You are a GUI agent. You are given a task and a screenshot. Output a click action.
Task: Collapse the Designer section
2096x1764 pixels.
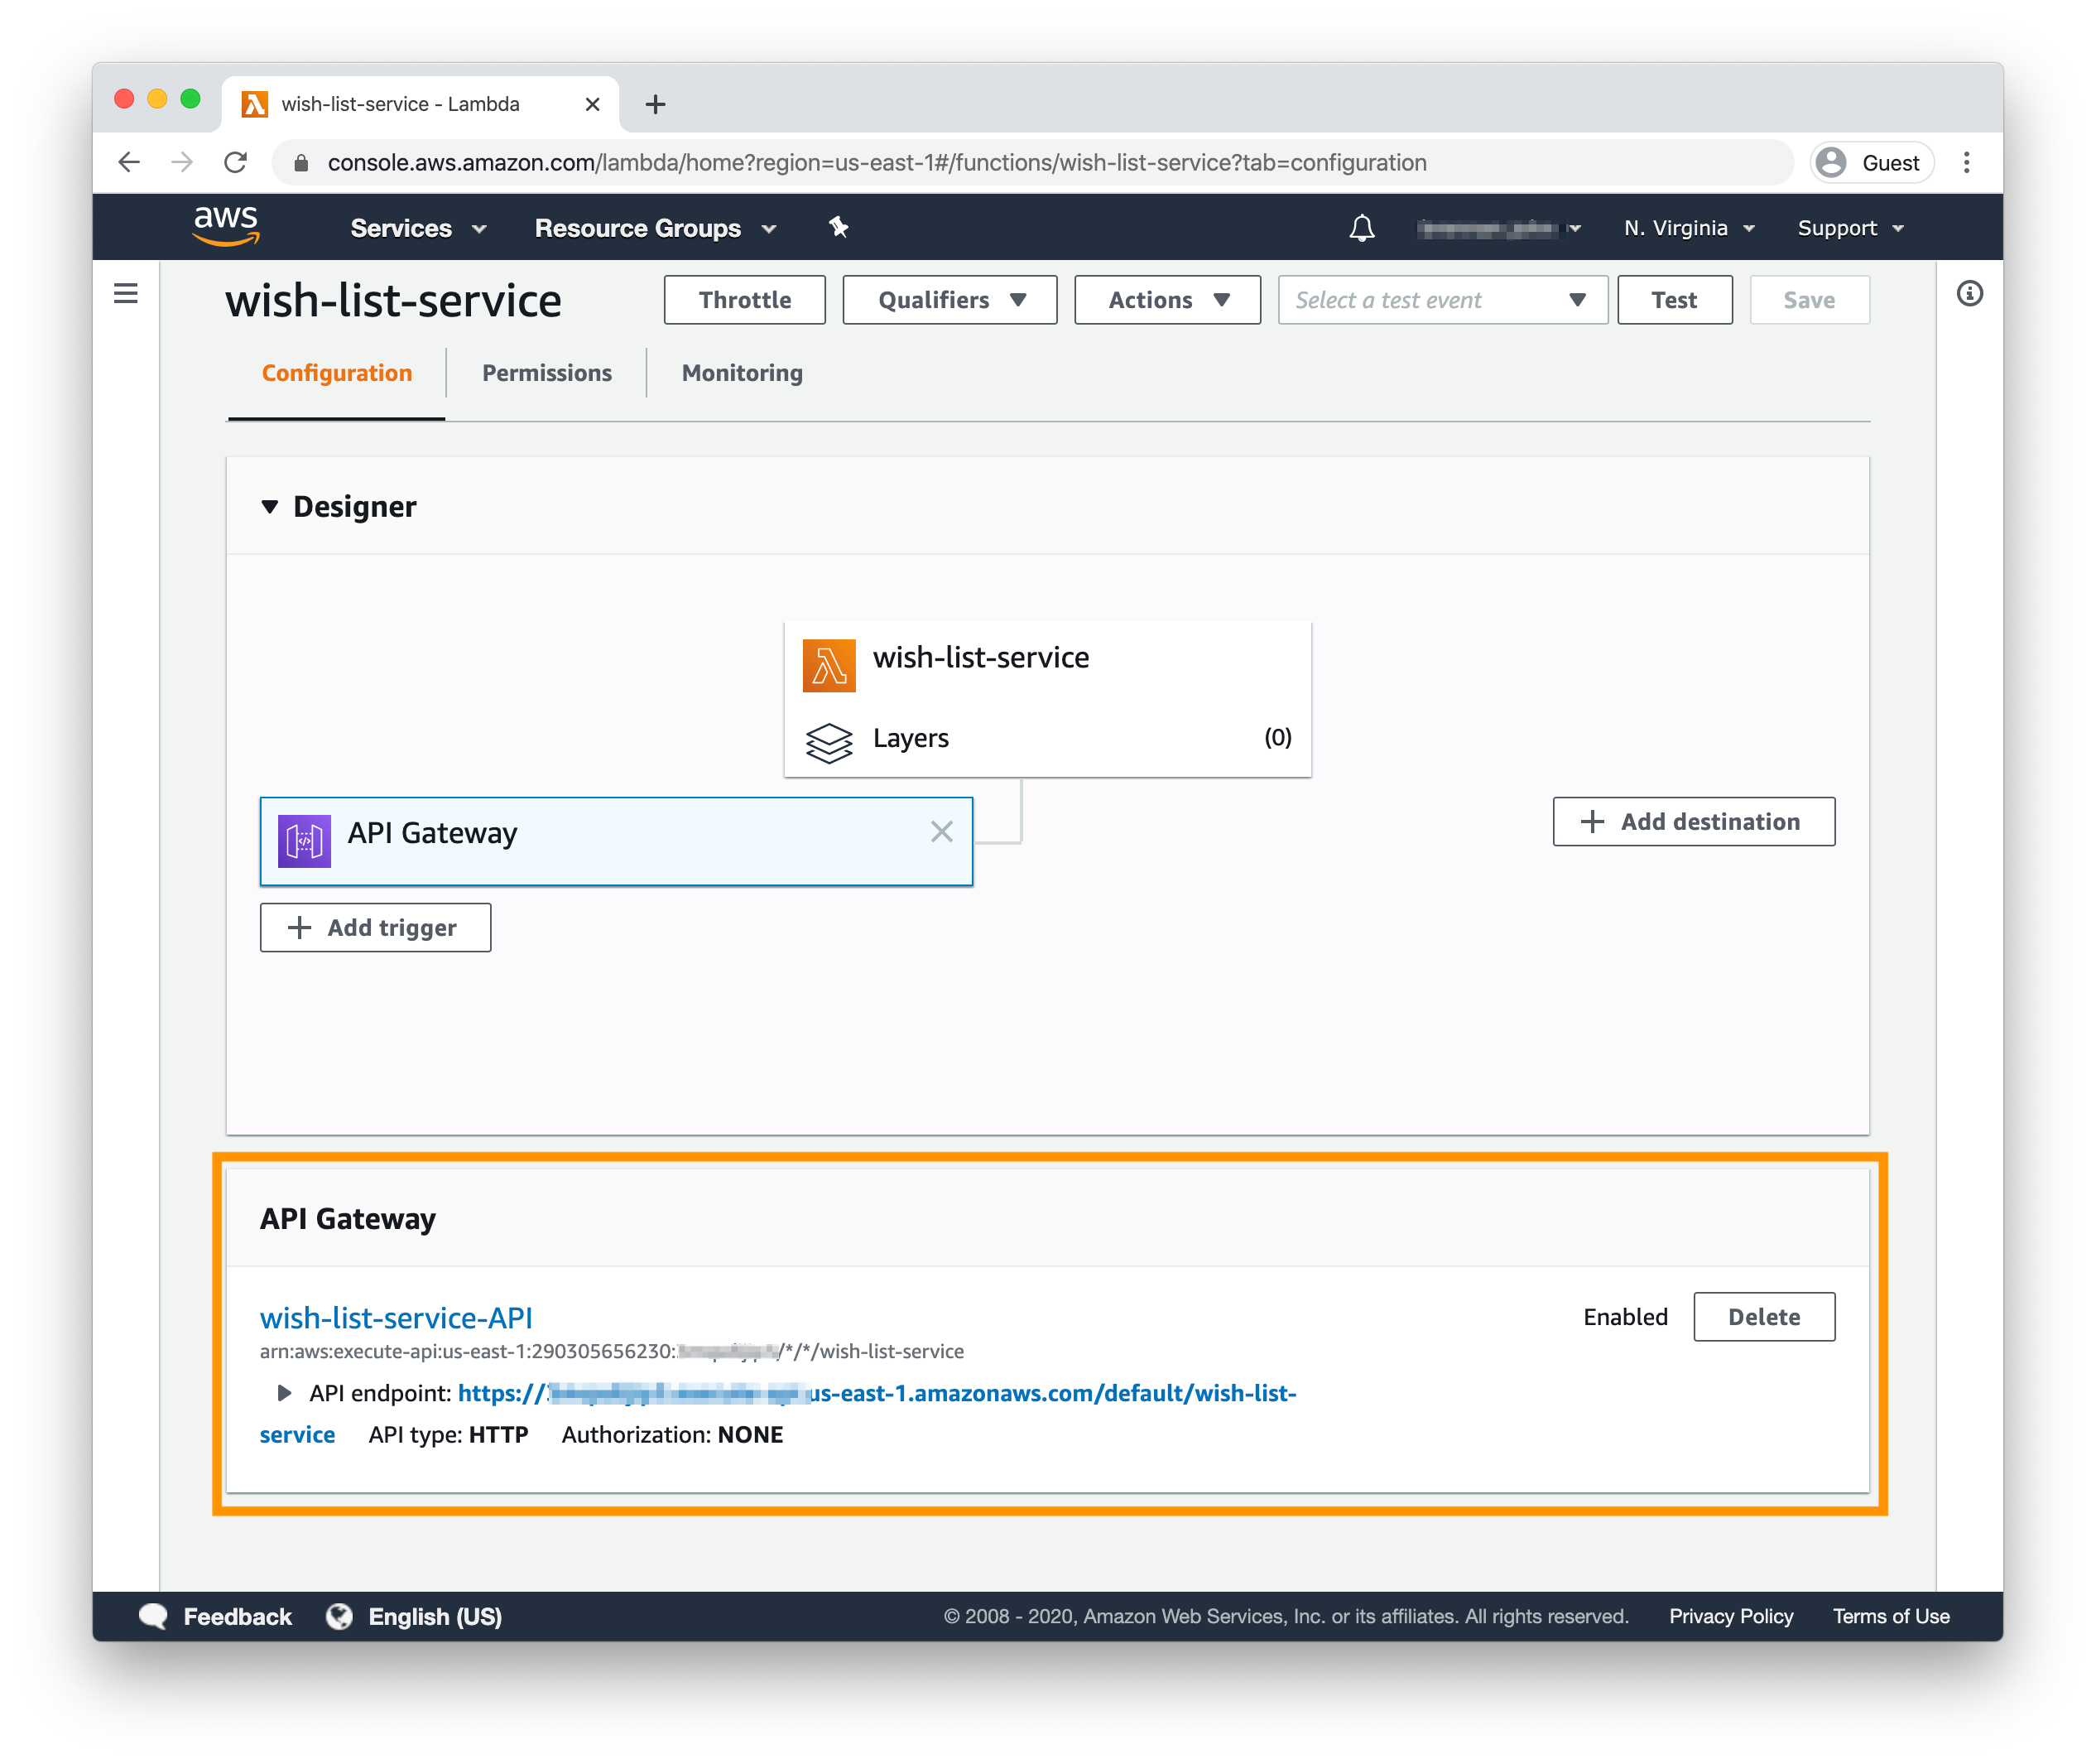coord(270,507)
